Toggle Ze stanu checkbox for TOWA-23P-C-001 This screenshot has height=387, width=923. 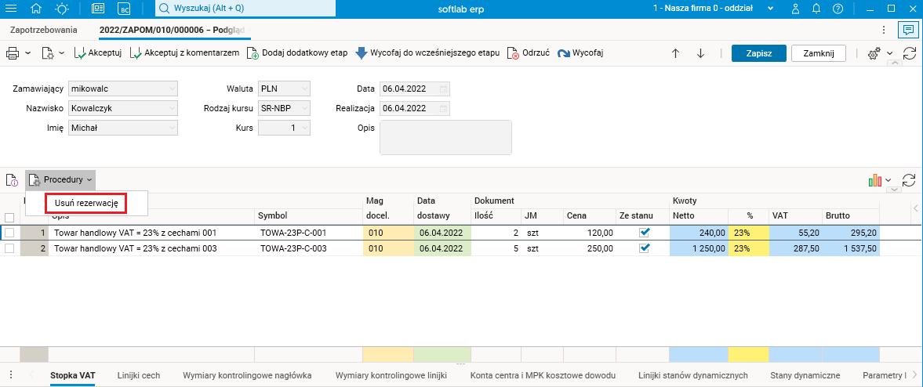pyautogui.click(x=645, y=233)
